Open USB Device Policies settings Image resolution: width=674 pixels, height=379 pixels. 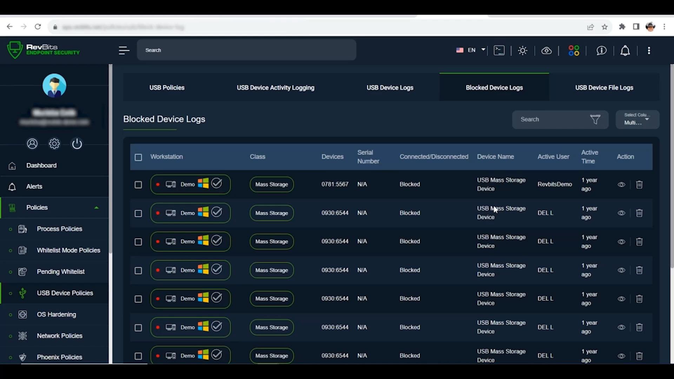(65, 293)
